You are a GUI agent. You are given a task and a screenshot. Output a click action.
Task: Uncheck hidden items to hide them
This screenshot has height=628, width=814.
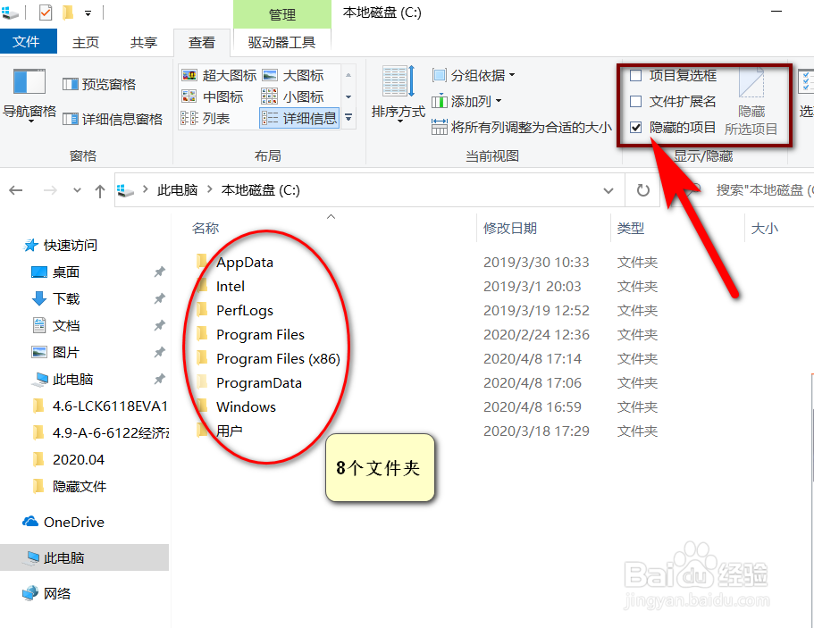636,126
